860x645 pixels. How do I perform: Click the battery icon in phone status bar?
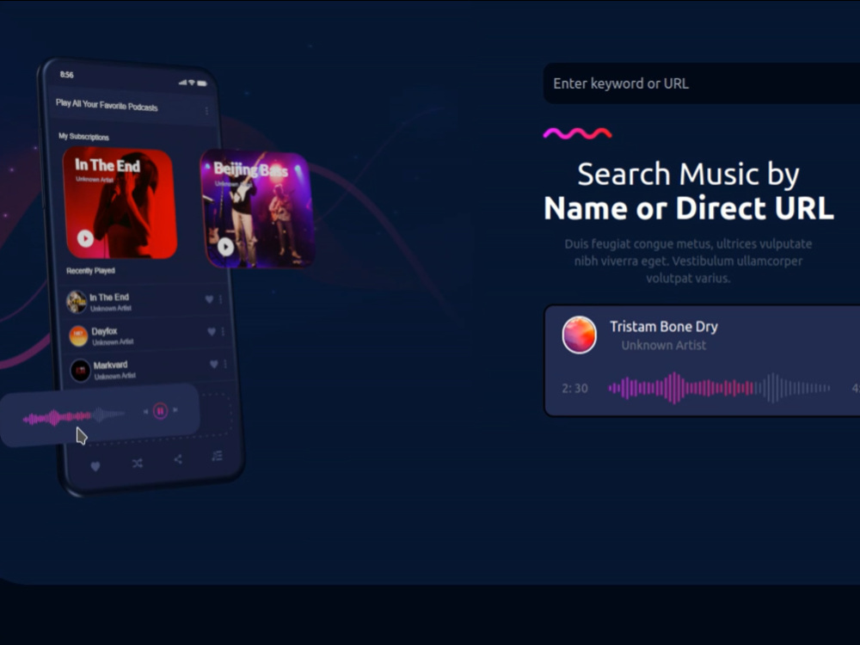click(202, 83)
